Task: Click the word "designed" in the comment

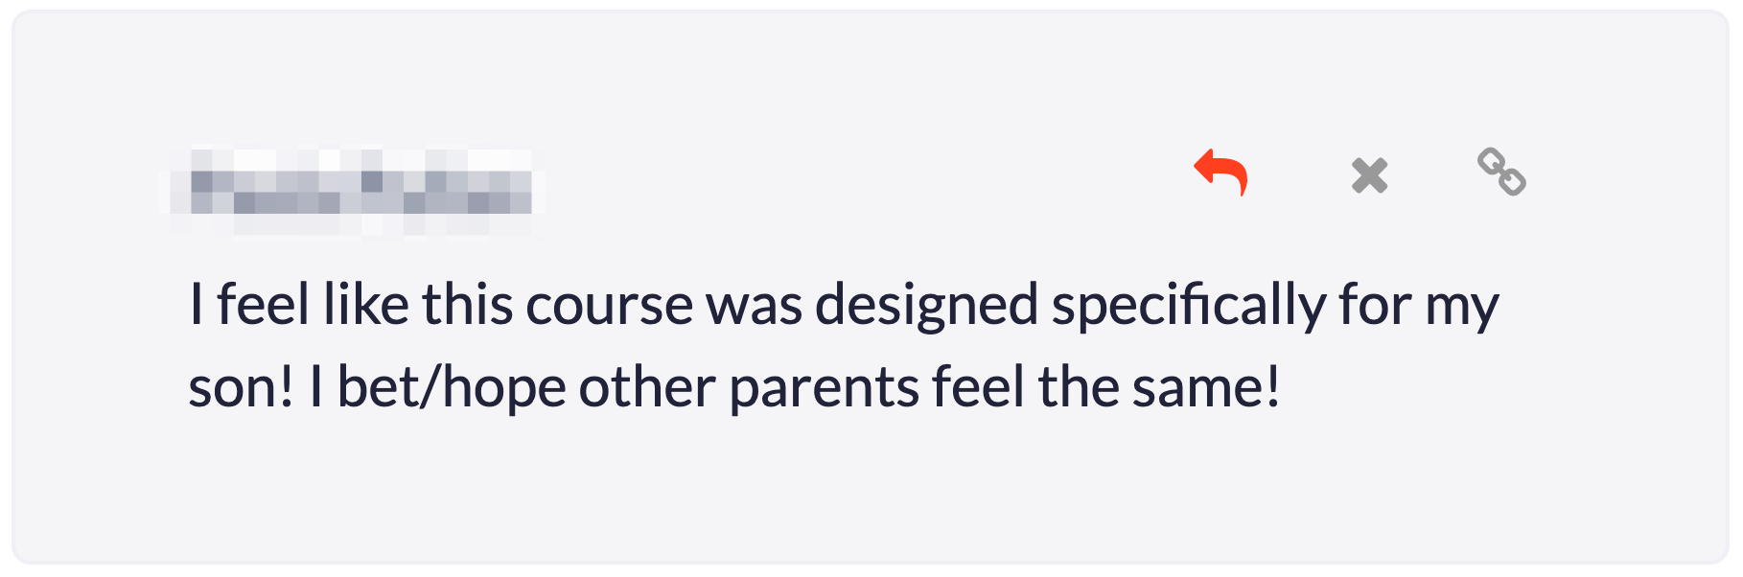Action: (x=926, y=306)
